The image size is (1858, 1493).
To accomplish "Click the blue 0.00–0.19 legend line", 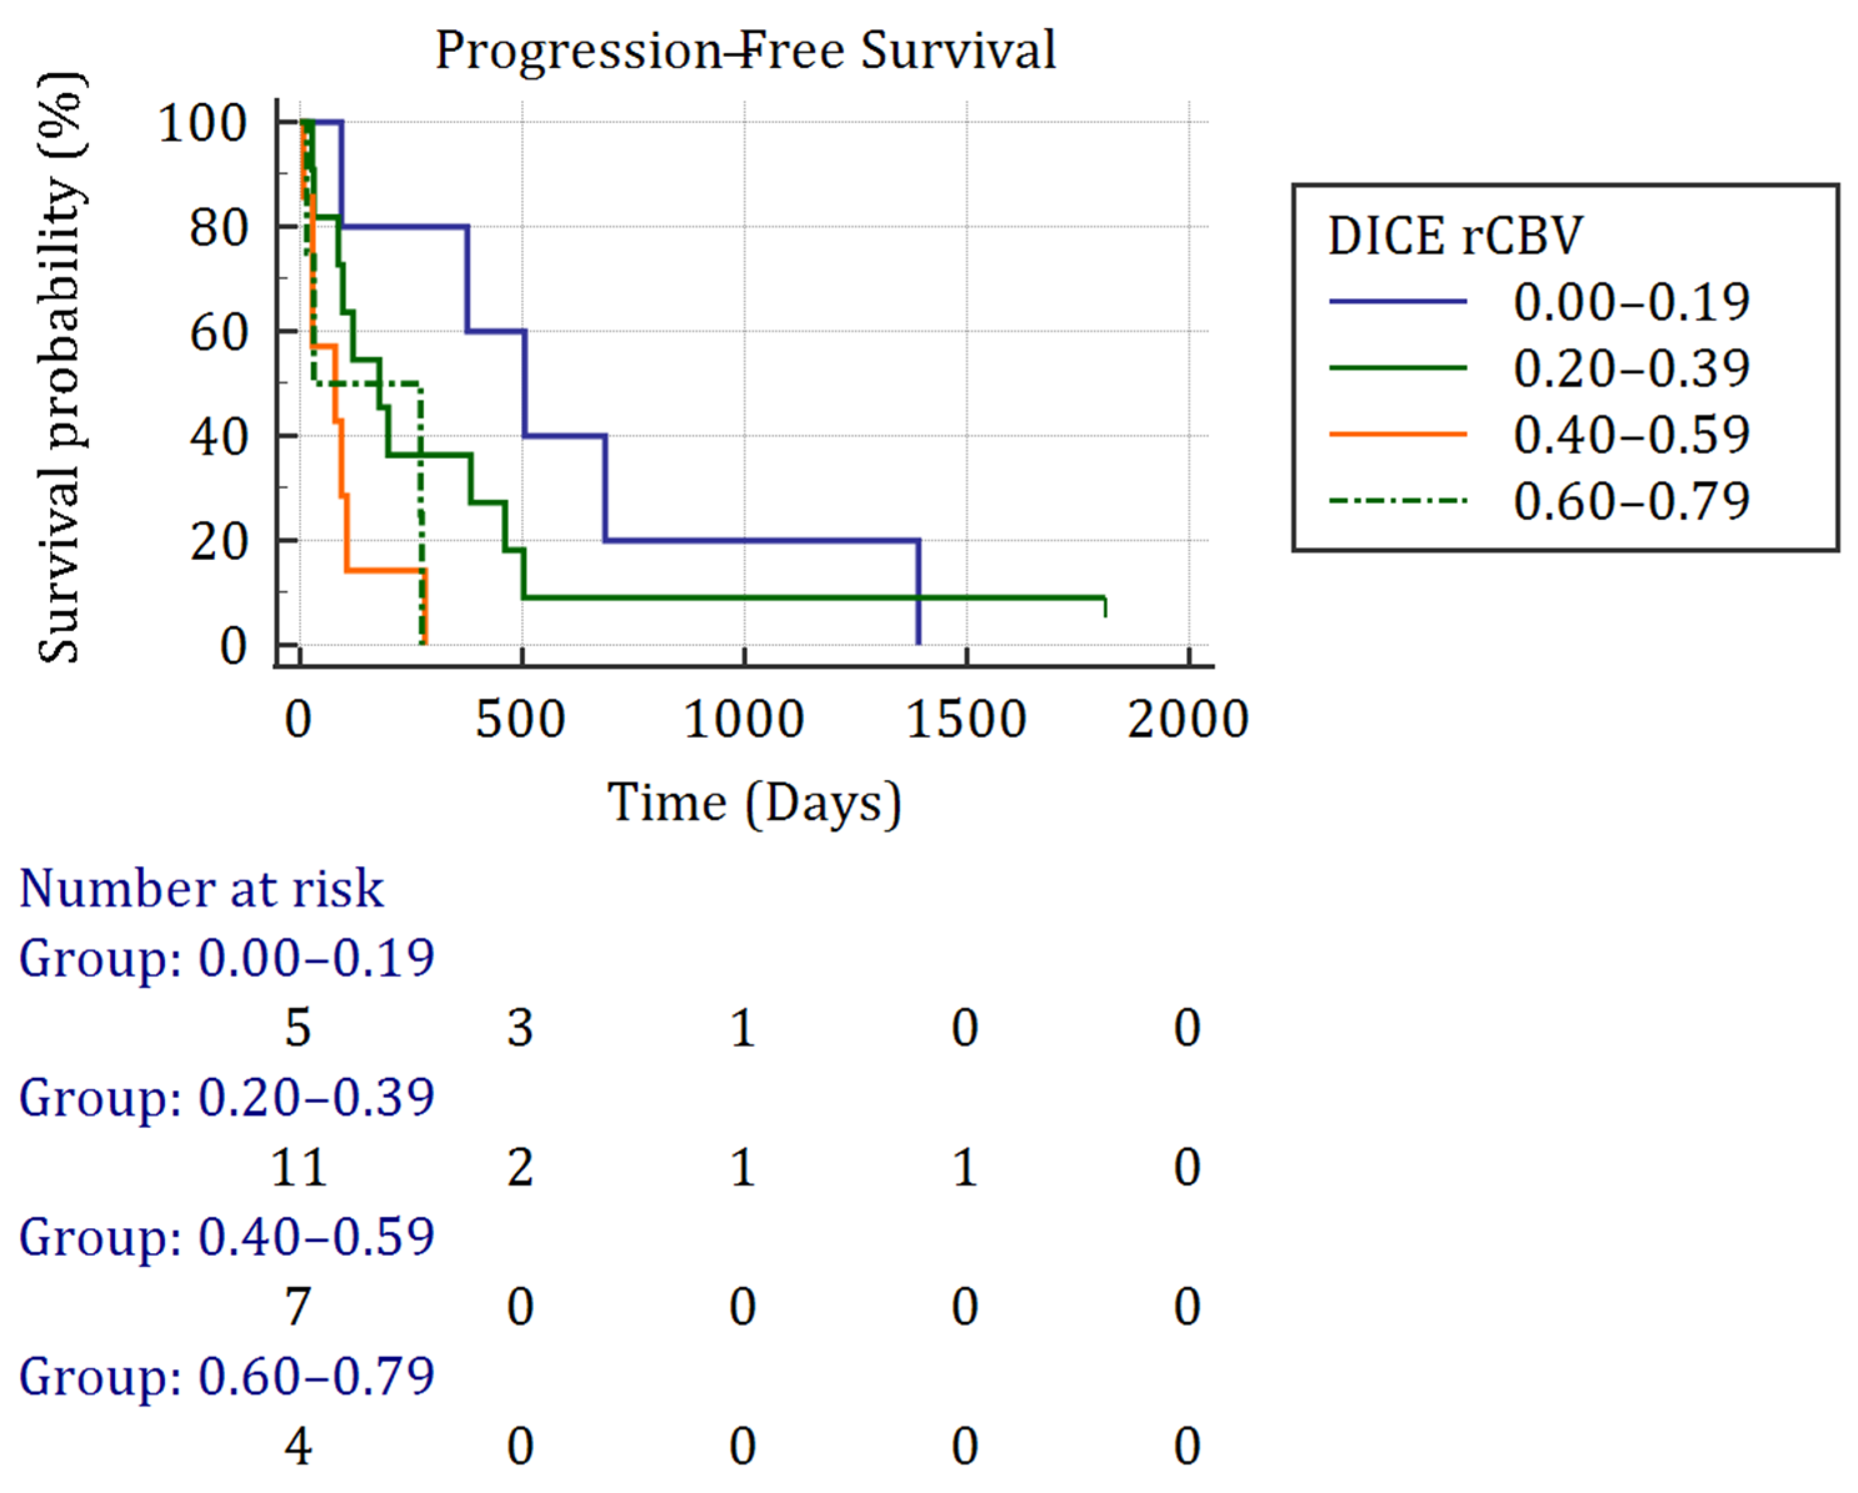I will 1397,302.
